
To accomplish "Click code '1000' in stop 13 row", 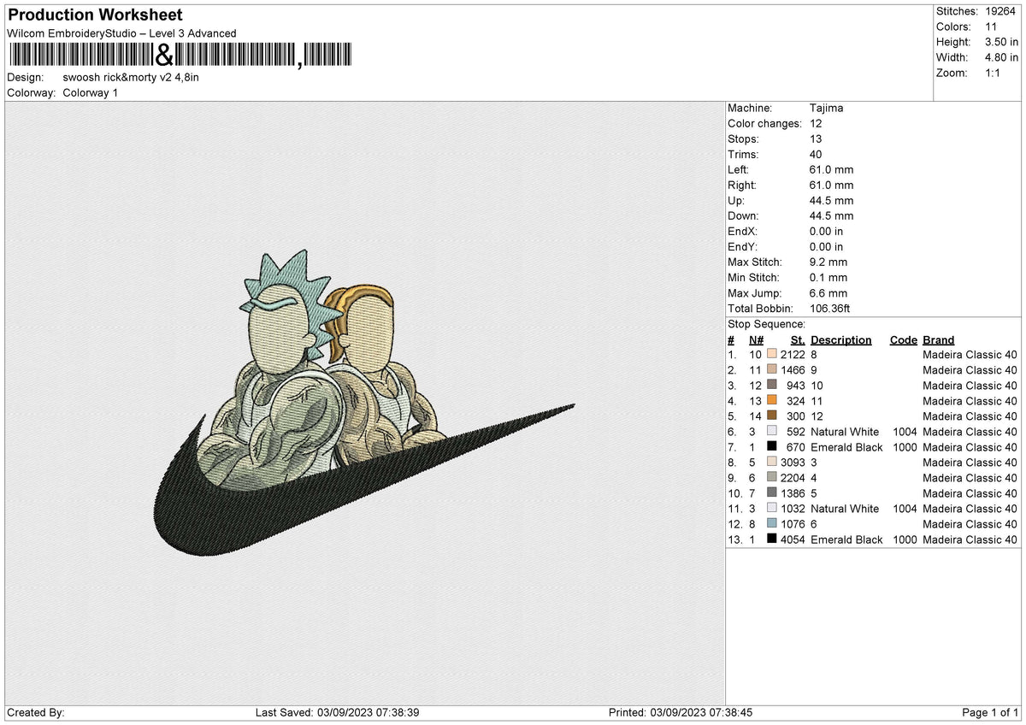I will (903, 539).
